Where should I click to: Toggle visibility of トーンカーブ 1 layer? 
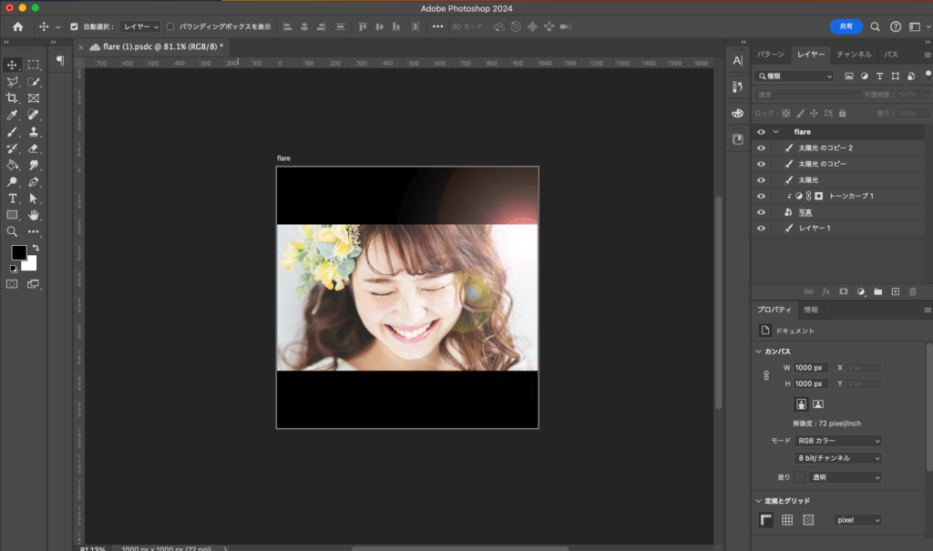pyautogui.click(x=762, y=196)
